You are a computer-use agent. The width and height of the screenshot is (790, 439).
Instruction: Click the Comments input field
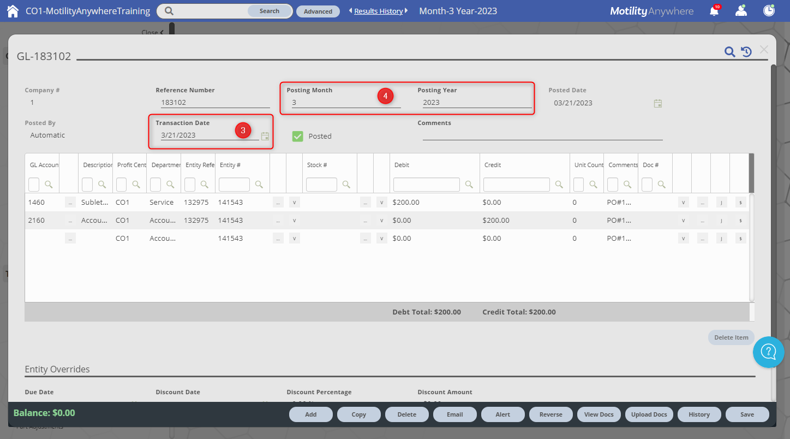click(543, 135)
